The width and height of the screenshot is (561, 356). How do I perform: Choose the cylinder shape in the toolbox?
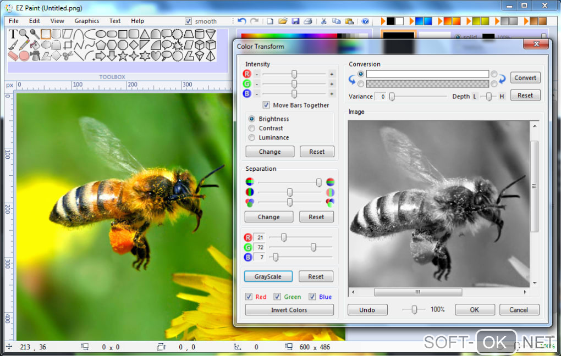pyautogui.click(x=200, y=34)
